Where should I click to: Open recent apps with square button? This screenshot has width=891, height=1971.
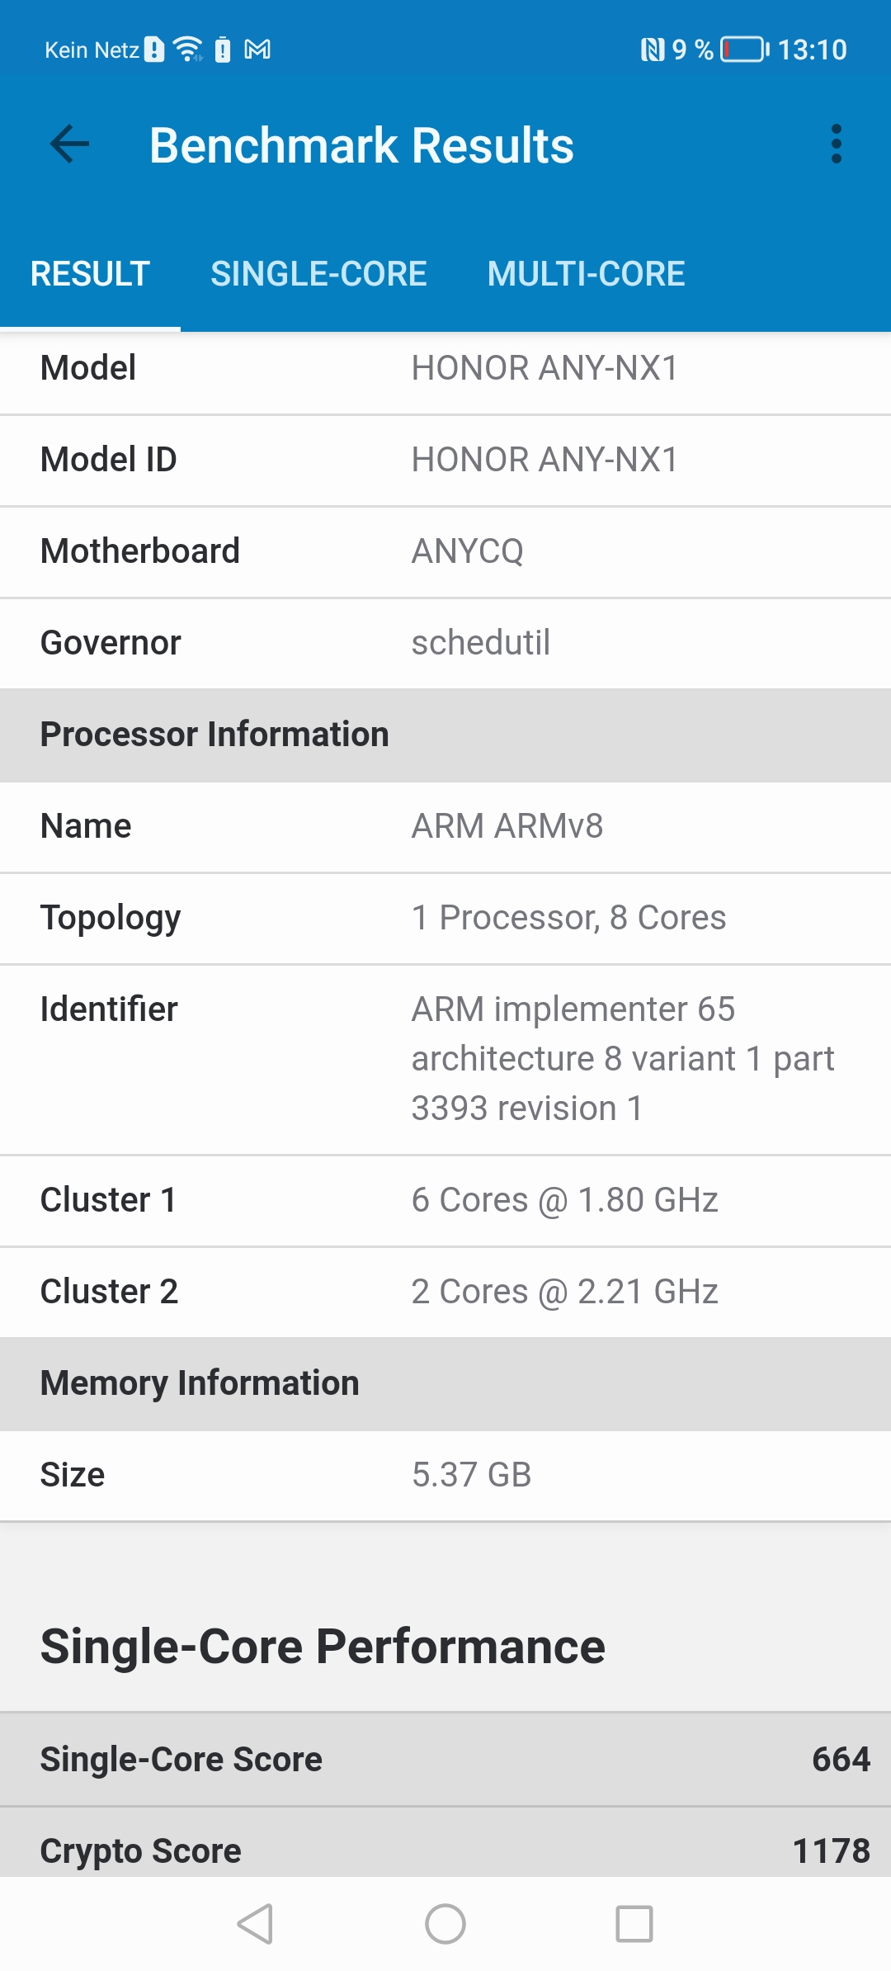coord(634,1924)
